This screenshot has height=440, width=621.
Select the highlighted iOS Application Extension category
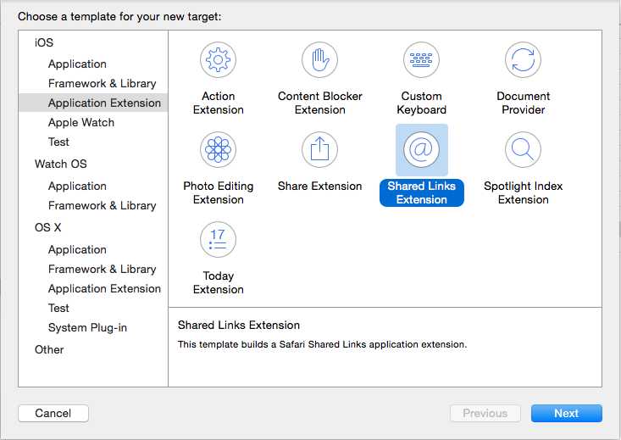point(104,103)
